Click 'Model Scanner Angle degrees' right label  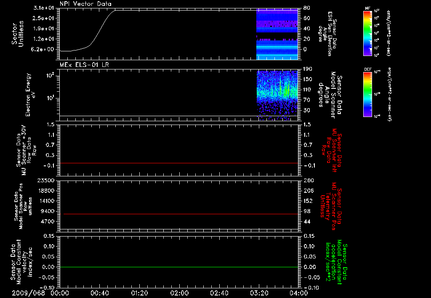pos(330,95)
